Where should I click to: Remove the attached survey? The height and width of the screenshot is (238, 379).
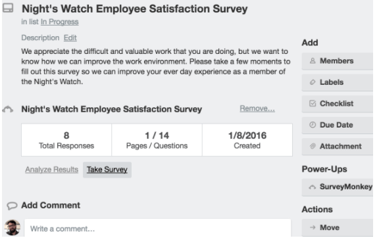pyautogui.click(x=257, y=108)
